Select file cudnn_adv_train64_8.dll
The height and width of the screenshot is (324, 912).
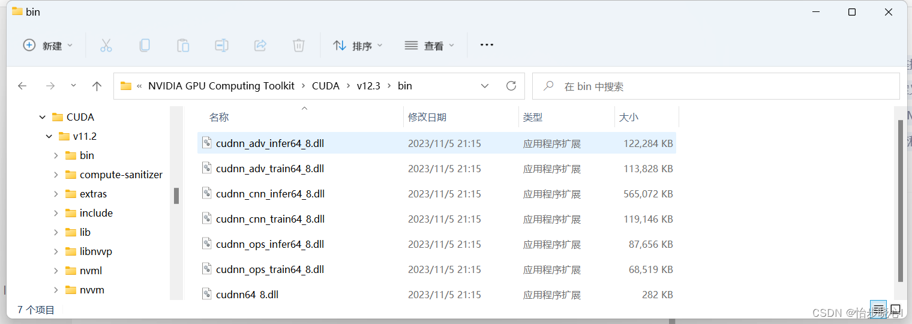(x=437, y=169)
